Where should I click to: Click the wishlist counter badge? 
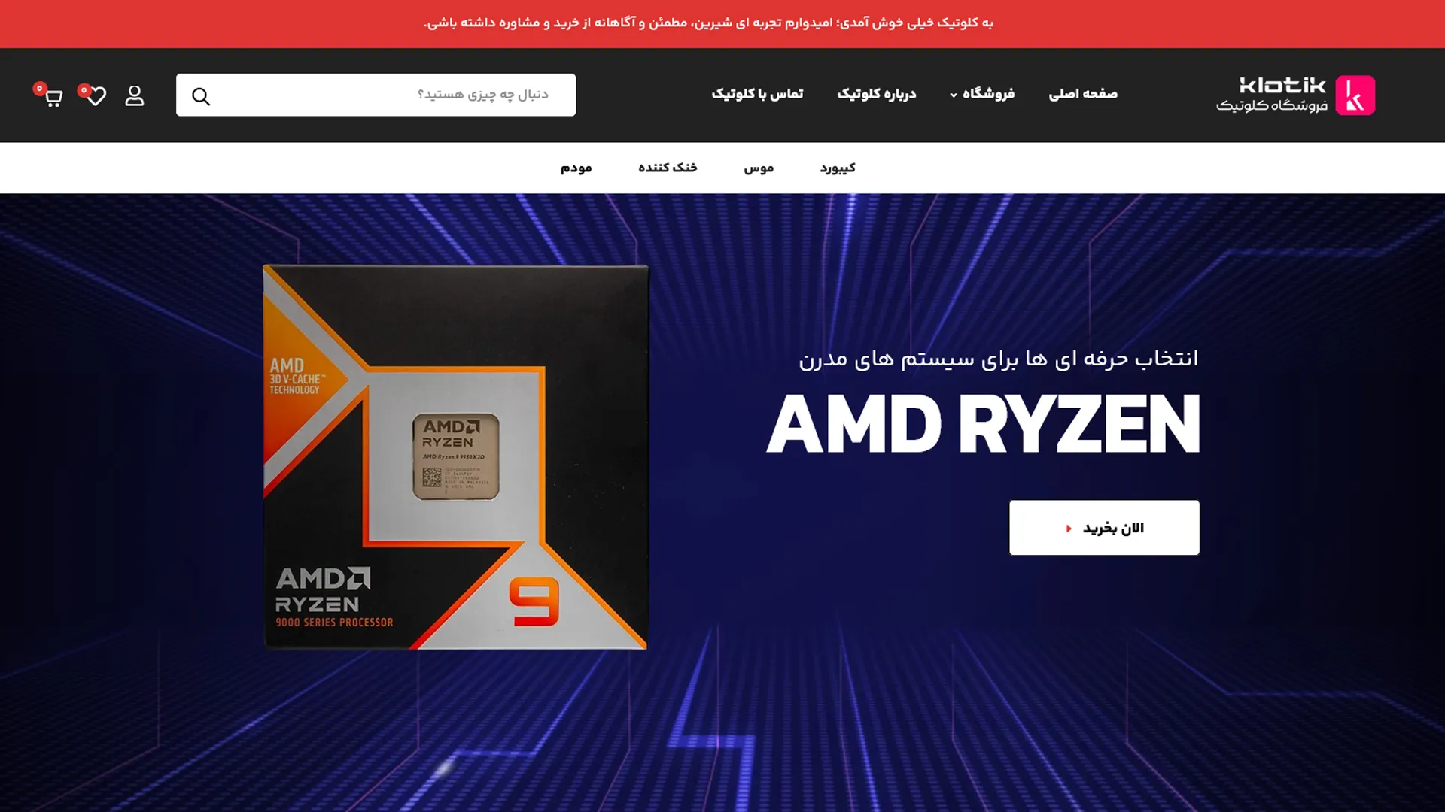[x=84, y=89]
